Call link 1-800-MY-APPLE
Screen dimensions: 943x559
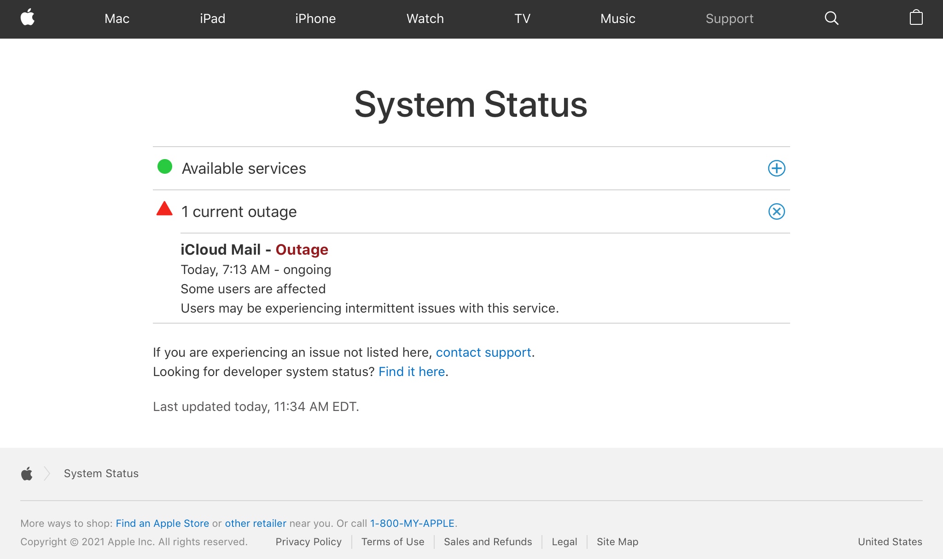[412, 523]
